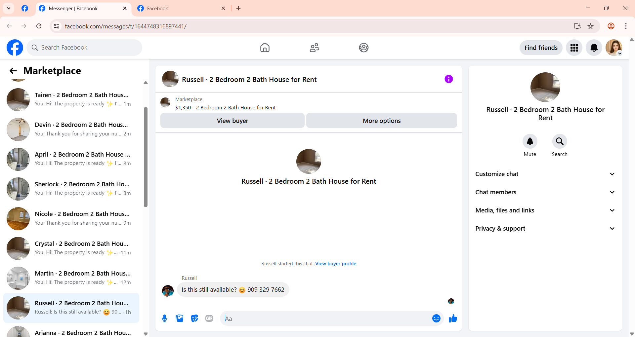Go back in browser history
This screenshot has height=337, width=635.
click(9, 26)
